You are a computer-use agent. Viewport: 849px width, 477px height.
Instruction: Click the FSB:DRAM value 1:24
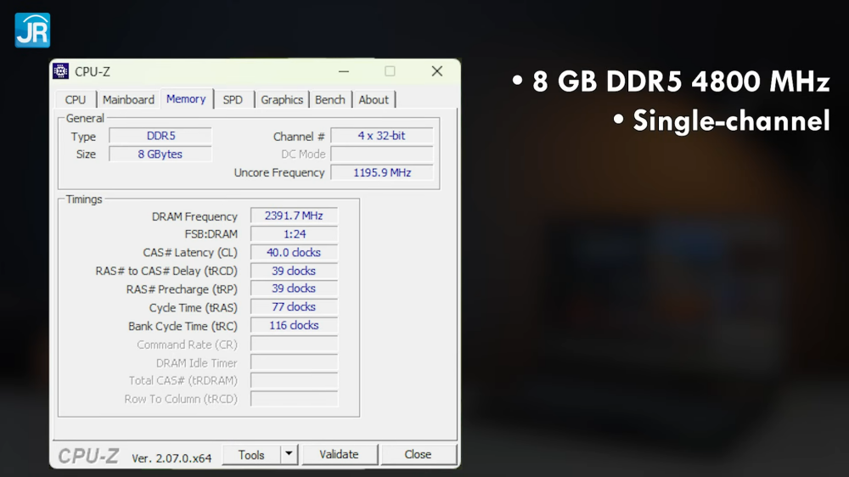click(294, 234)
